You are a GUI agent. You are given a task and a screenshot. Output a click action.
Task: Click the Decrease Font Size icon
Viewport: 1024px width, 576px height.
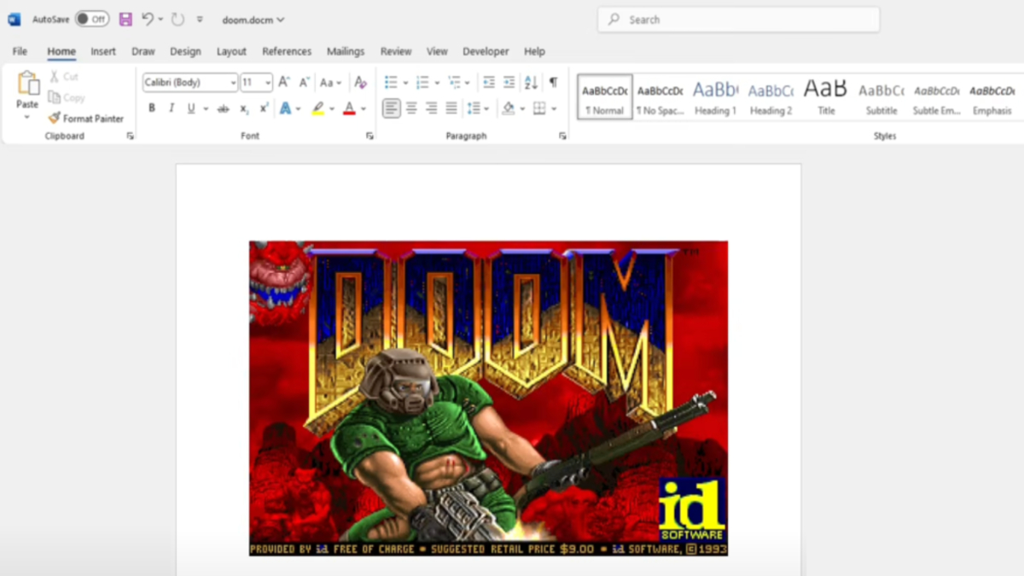[305, 83]
